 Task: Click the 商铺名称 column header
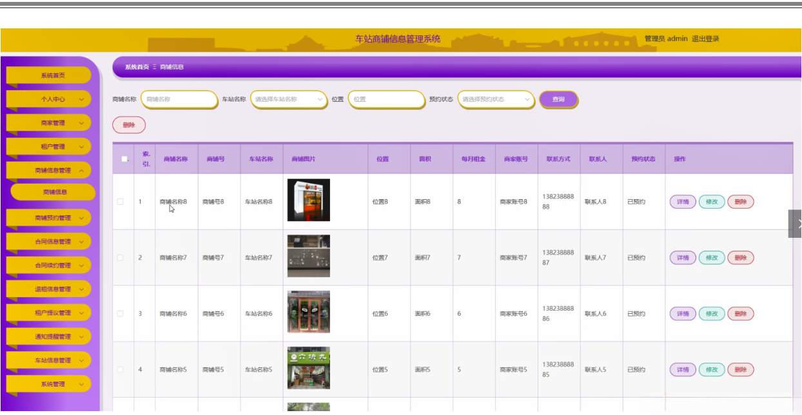(175, 159)
